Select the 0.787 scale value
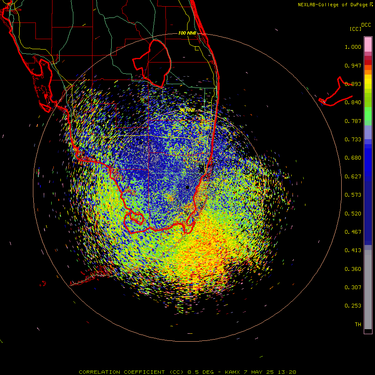Screen dimensions: 375x375 (x=353, y=121)
